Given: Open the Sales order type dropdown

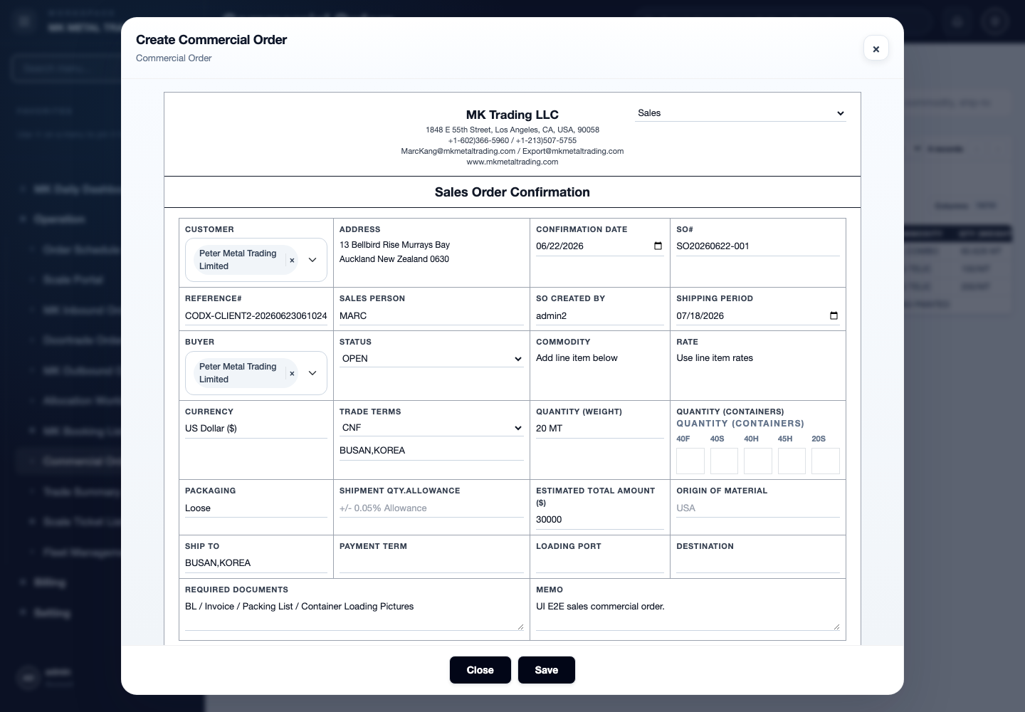Looking at the screenshot, I should coord(740,113).
